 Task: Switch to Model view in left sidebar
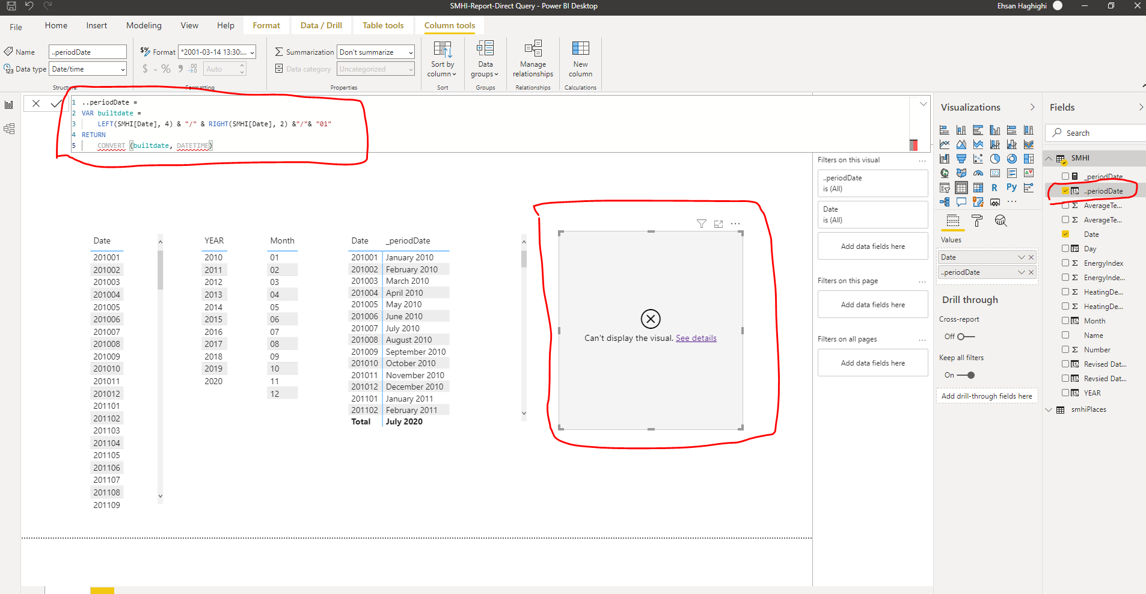[x=9, y=129]
